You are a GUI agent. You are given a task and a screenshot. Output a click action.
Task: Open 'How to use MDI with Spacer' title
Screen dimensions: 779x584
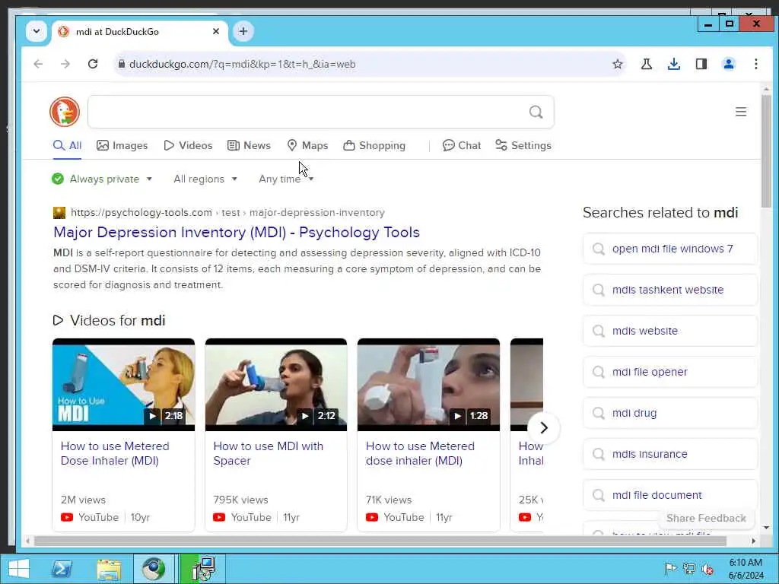click(269, 453)
